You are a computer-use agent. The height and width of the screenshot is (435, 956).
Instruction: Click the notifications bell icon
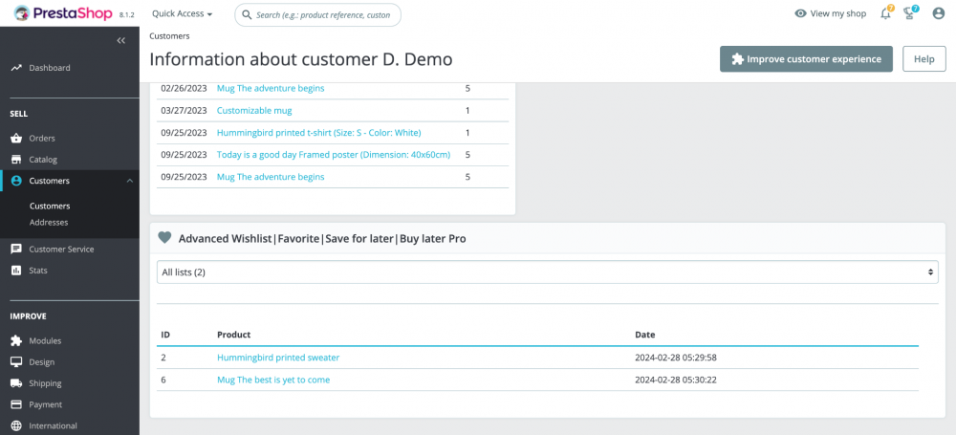(x=885, y=13)
